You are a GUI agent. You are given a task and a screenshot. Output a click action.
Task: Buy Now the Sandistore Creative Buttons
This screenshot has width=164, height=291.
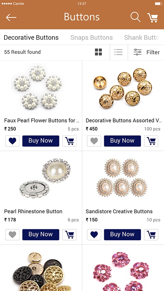coord(122,235)
